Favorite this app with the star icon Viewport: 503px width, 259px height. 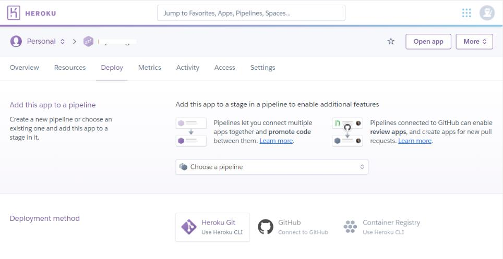pos(391,41)
